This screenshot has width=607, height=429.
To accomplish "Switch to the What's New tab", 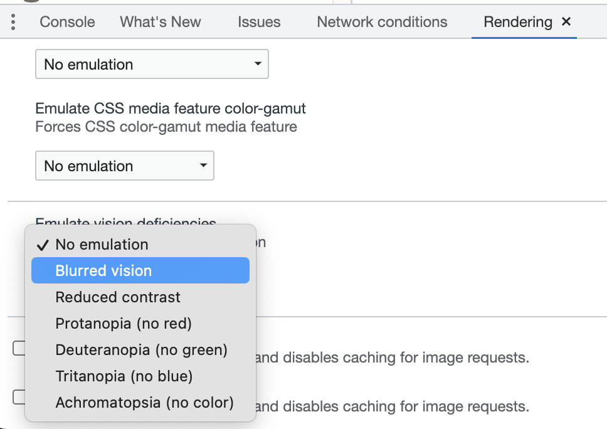I will click(x=161, y=22).
